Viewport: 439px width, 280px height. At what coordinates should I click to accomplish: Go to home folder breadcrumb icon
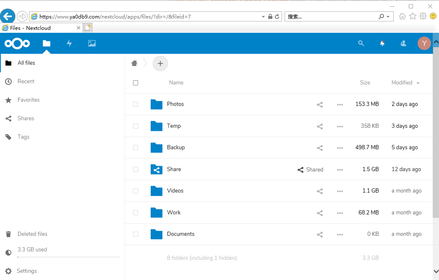pyautogui.click(x=134, y=63)
